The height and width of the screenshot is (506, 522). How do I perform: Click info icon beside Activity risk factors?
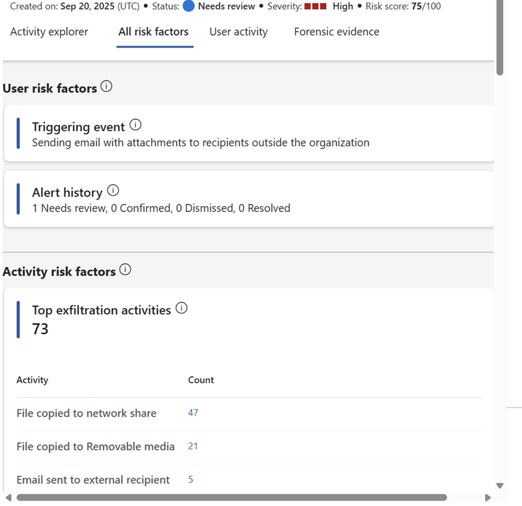pyautogui.click(x=125, y=270)
